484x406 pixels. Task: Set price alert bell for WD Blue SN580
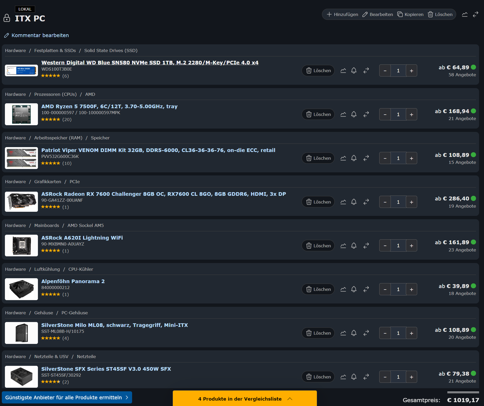354,71
